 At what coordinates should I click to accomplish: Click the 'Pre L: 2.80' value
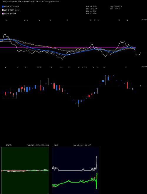pyautogui.click(x=91, y=11)
